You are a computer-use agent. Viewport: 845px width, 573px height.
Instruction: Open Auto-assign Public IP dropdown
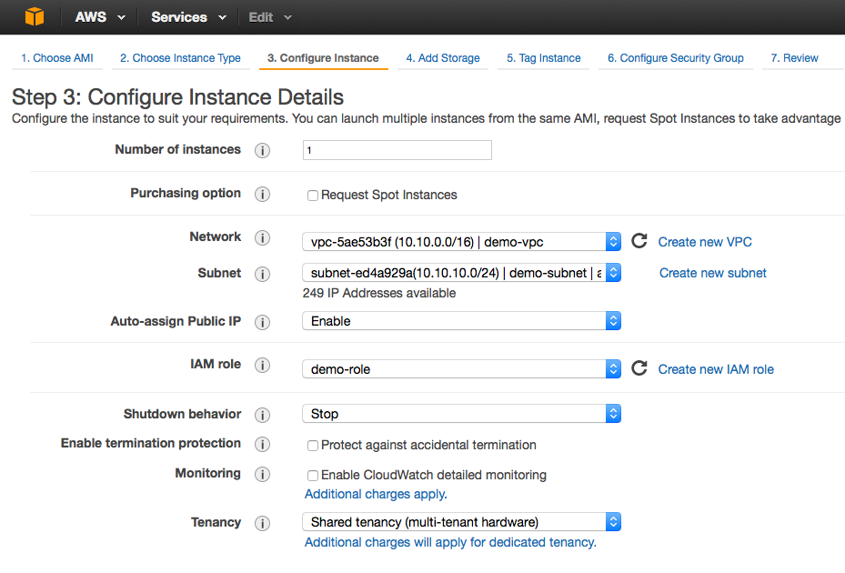[x=461, y=321]
